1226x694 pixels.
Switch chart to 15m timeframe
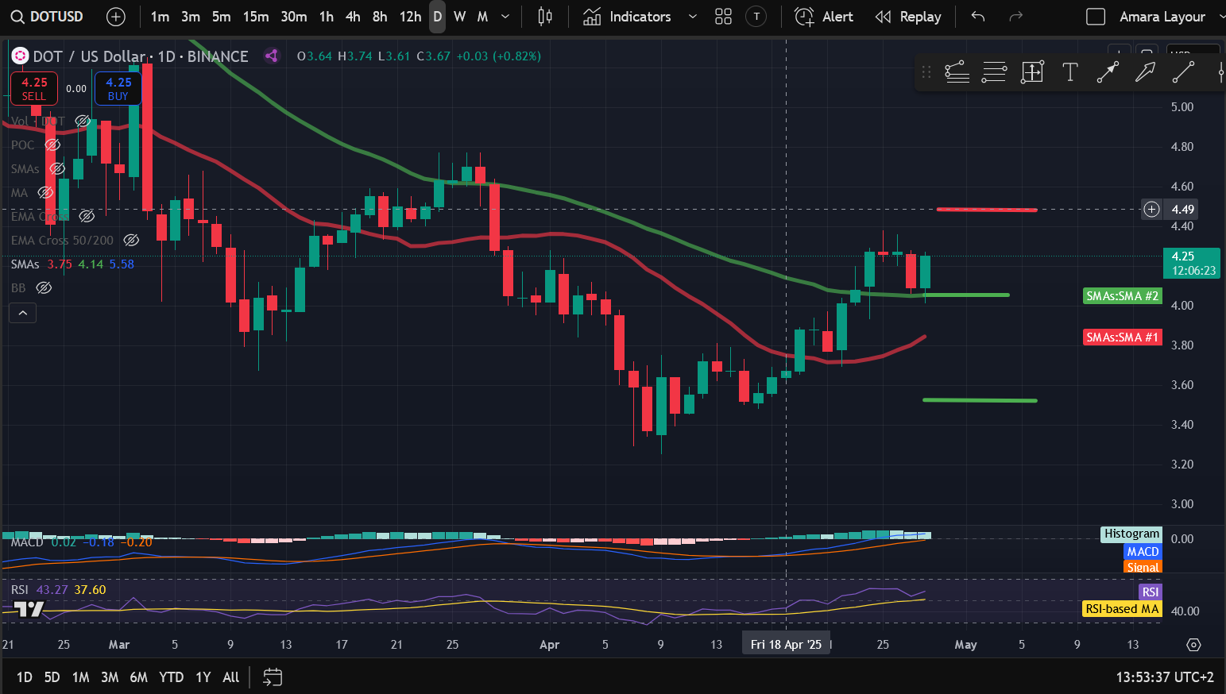(256, 17)
